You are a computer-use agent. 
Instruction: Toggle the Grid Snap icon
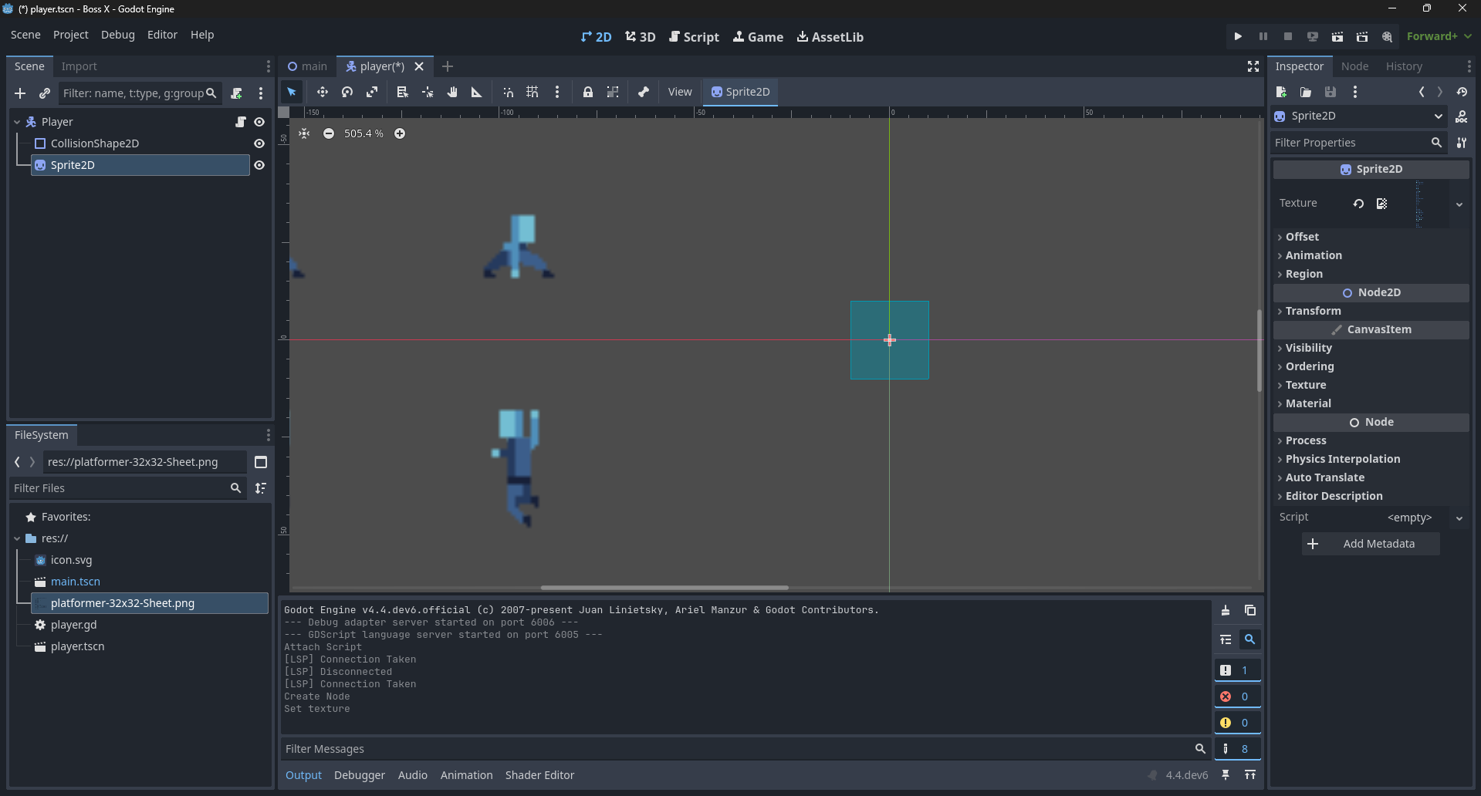tap(533, 92)
